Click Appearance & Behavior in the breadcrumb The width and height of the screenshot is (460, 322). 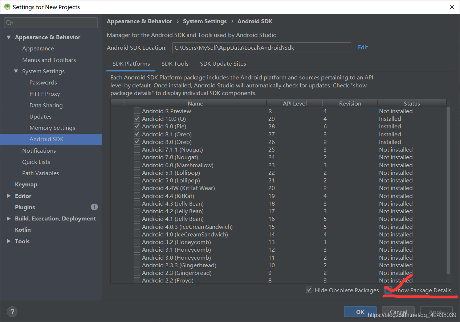(x=139, y=21)
